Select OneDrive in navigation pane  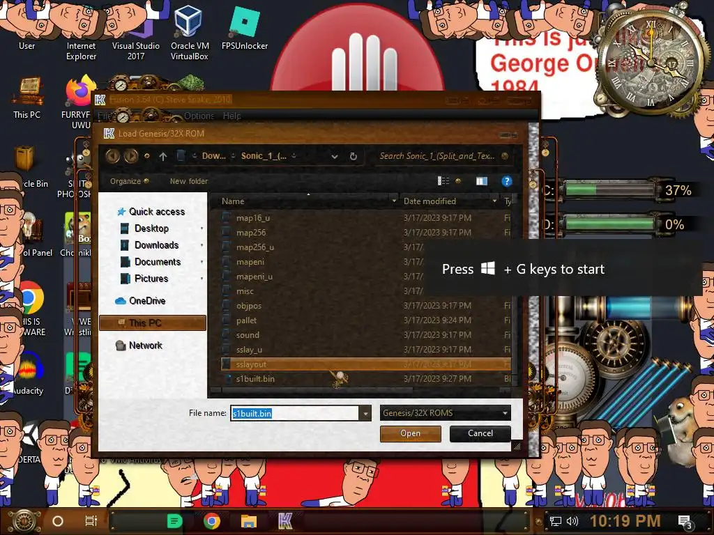[146, 301]
